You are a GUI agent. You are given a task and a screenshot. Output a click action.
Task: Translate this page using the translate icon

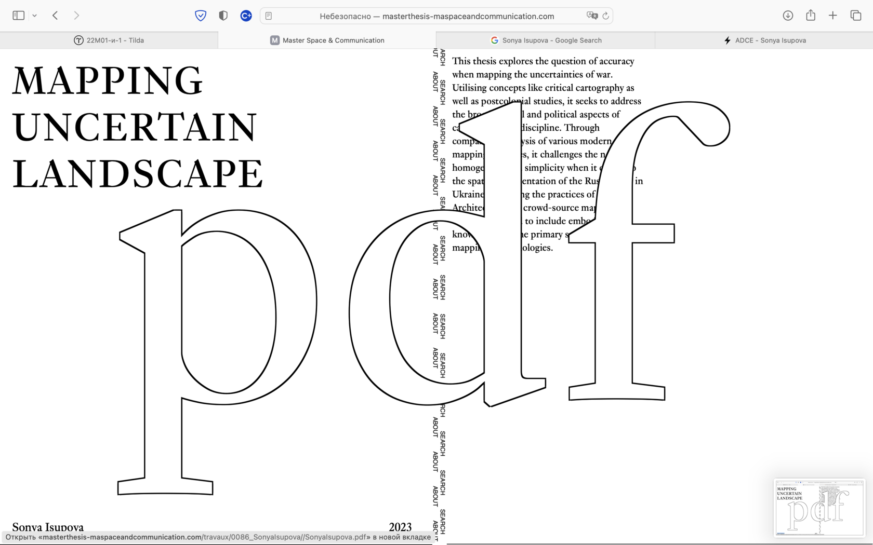click(x=592, y=16)
